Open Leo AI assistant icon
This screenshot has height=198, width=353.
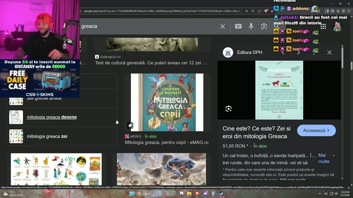click(x=338, y=11)
